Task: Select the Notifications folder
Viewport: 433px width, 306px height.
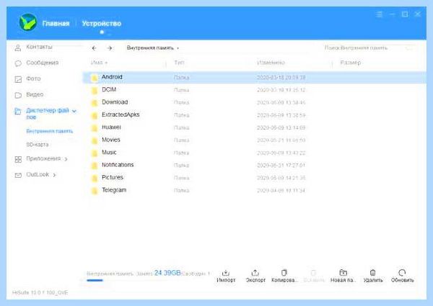Action: [x=118, y=165]
